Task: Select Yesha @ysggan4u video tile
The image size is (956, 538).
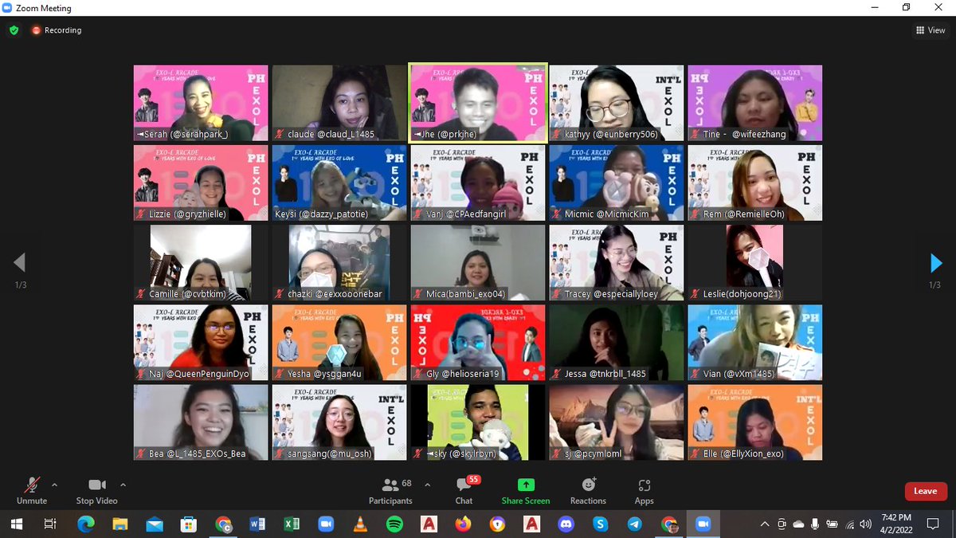Action: point(339,342)
